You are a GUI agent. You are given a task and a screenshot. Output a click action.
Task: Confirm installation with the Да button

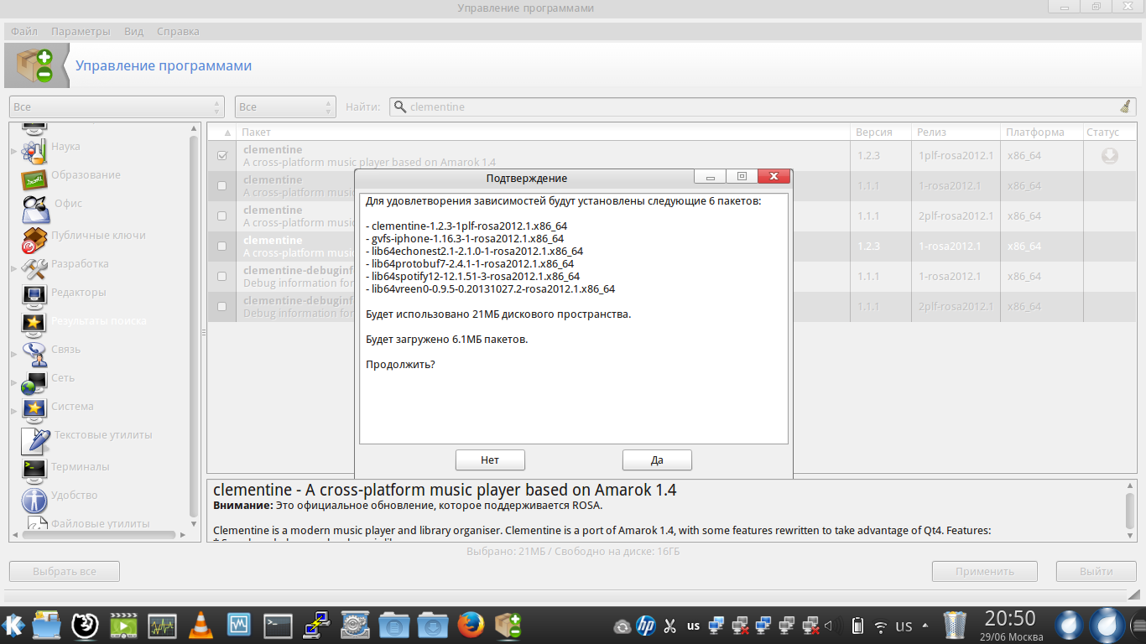pyautogui.click(x=657, y=460)
